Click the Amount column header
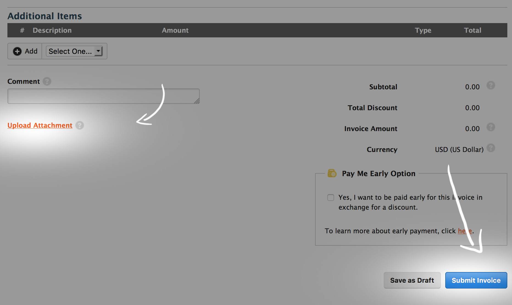The image size is (512, 305). click(175, 30)
